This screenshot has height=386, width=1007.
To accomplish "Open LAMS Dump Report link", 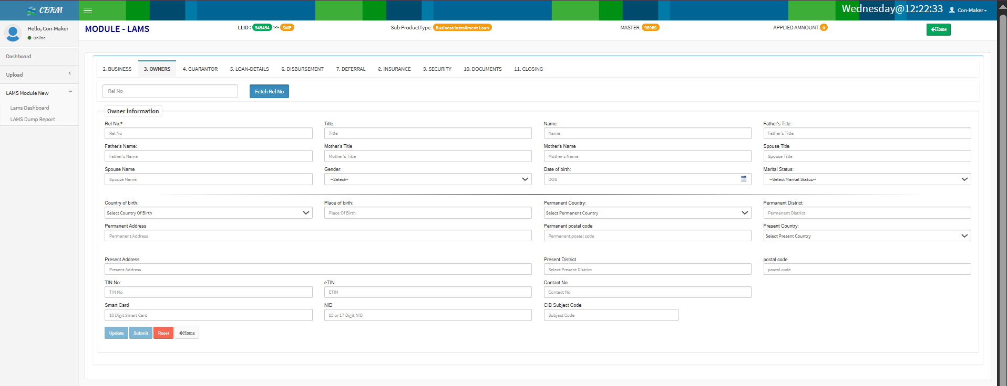I will tap(33, 120).
